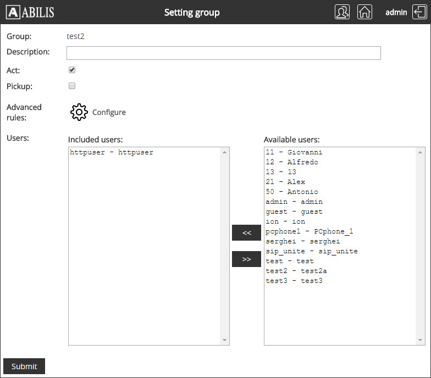
Task: Open the Configure advanced rules link
Action: click(109, 112)
